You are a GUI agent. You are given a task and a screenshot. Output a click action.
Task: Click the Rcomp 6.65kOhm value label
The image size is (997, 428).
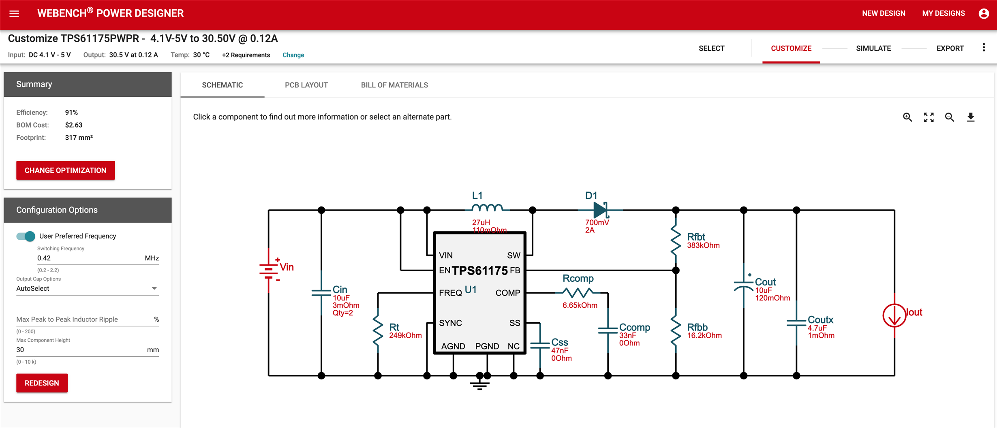[x=580, y=305]
